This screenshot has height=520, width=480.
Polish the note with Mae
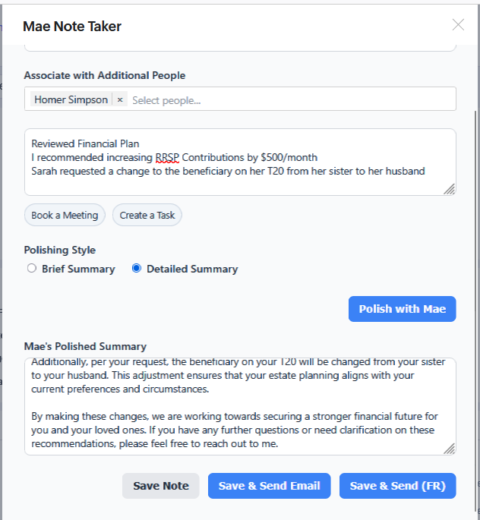(x=402, y=309)
